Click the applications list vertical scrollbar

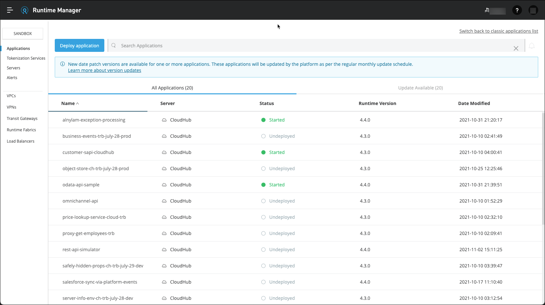[543, 169]
